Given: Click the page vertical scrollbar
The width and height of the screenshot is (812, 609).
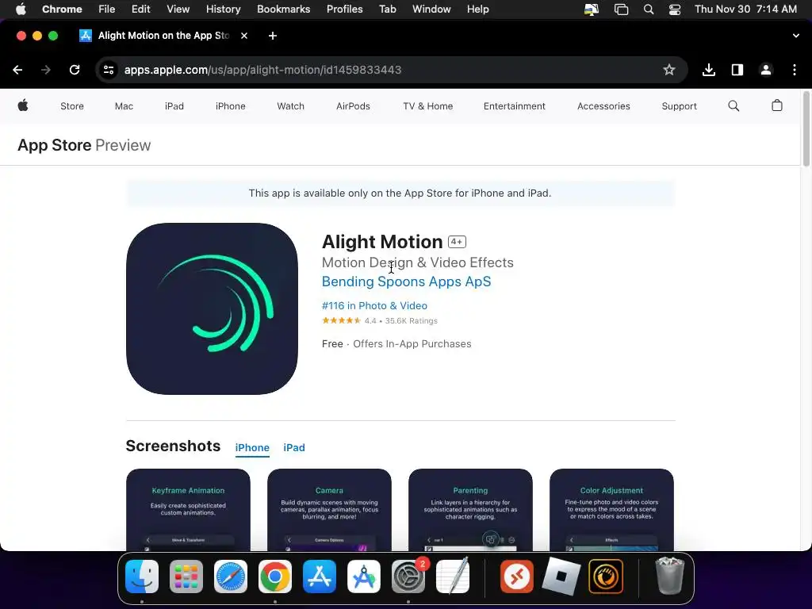Looking at the screenshot, I should coord(806,129).
